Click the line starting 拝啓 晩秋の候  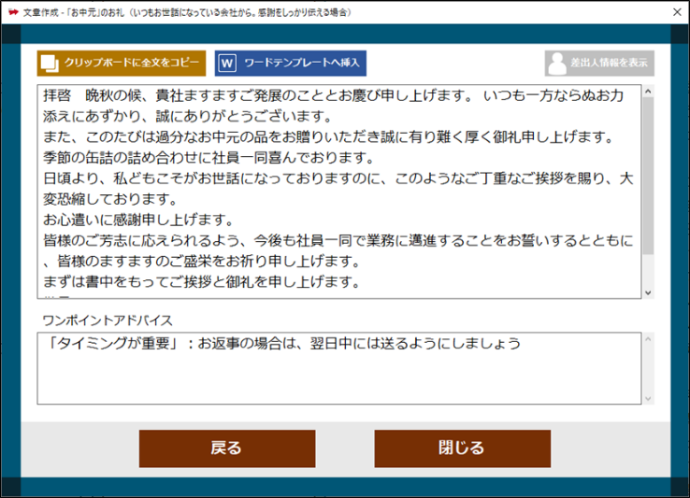pyautogui.click(x=333, y=95)
